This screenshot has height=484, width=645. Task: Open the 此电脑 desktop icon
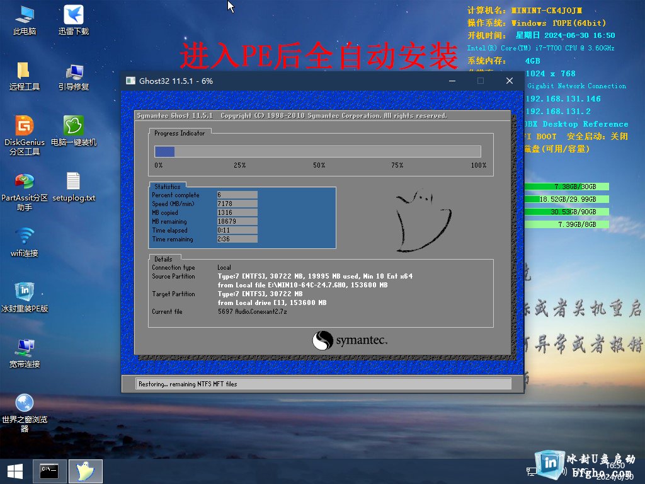[x=25, y=20]
